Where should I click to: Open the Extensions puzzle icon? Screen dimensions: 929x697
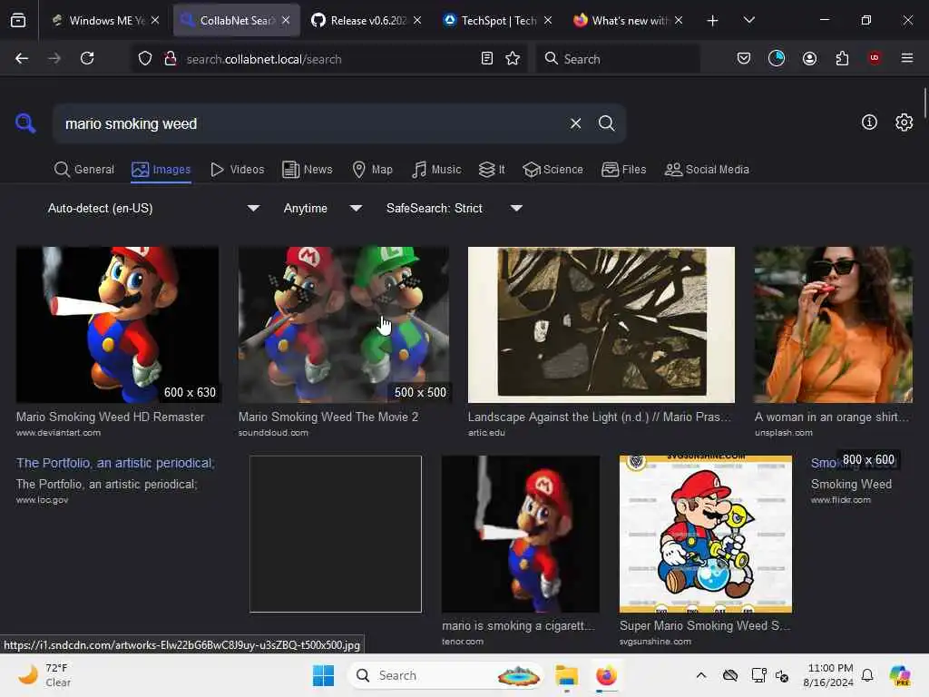842,58
